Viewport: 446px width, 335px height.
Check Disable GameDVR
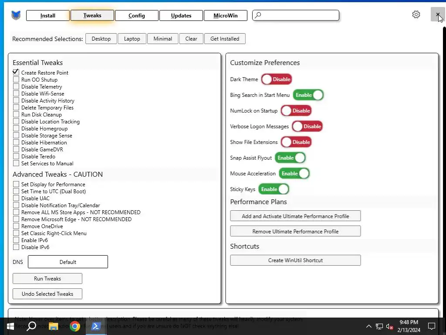pyautogui.click(x=16, y=149)
